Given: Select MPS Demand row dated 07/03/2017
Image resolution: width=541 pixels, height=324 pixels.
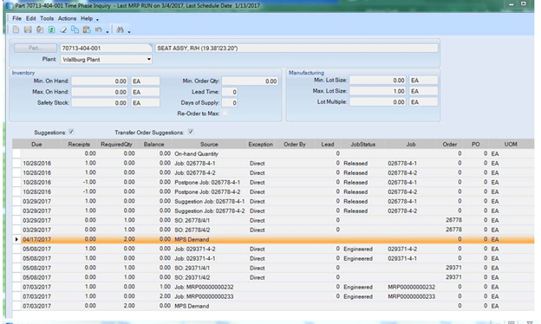Looking at the screenshot, I should tap(272, 306).
